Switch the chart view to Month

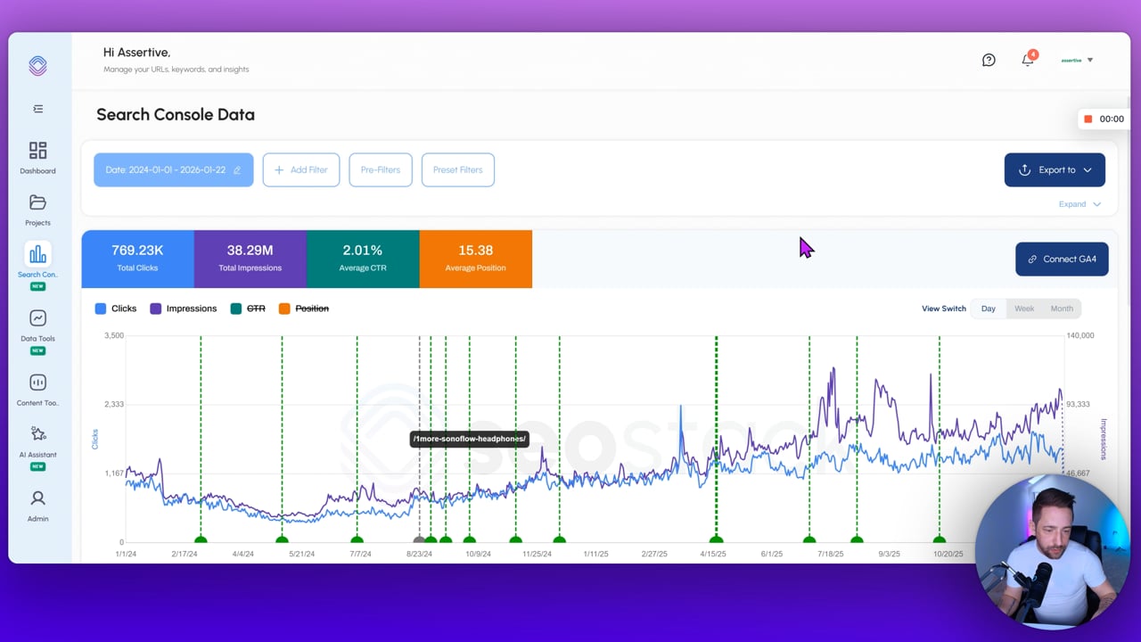tap(1062, 309)
